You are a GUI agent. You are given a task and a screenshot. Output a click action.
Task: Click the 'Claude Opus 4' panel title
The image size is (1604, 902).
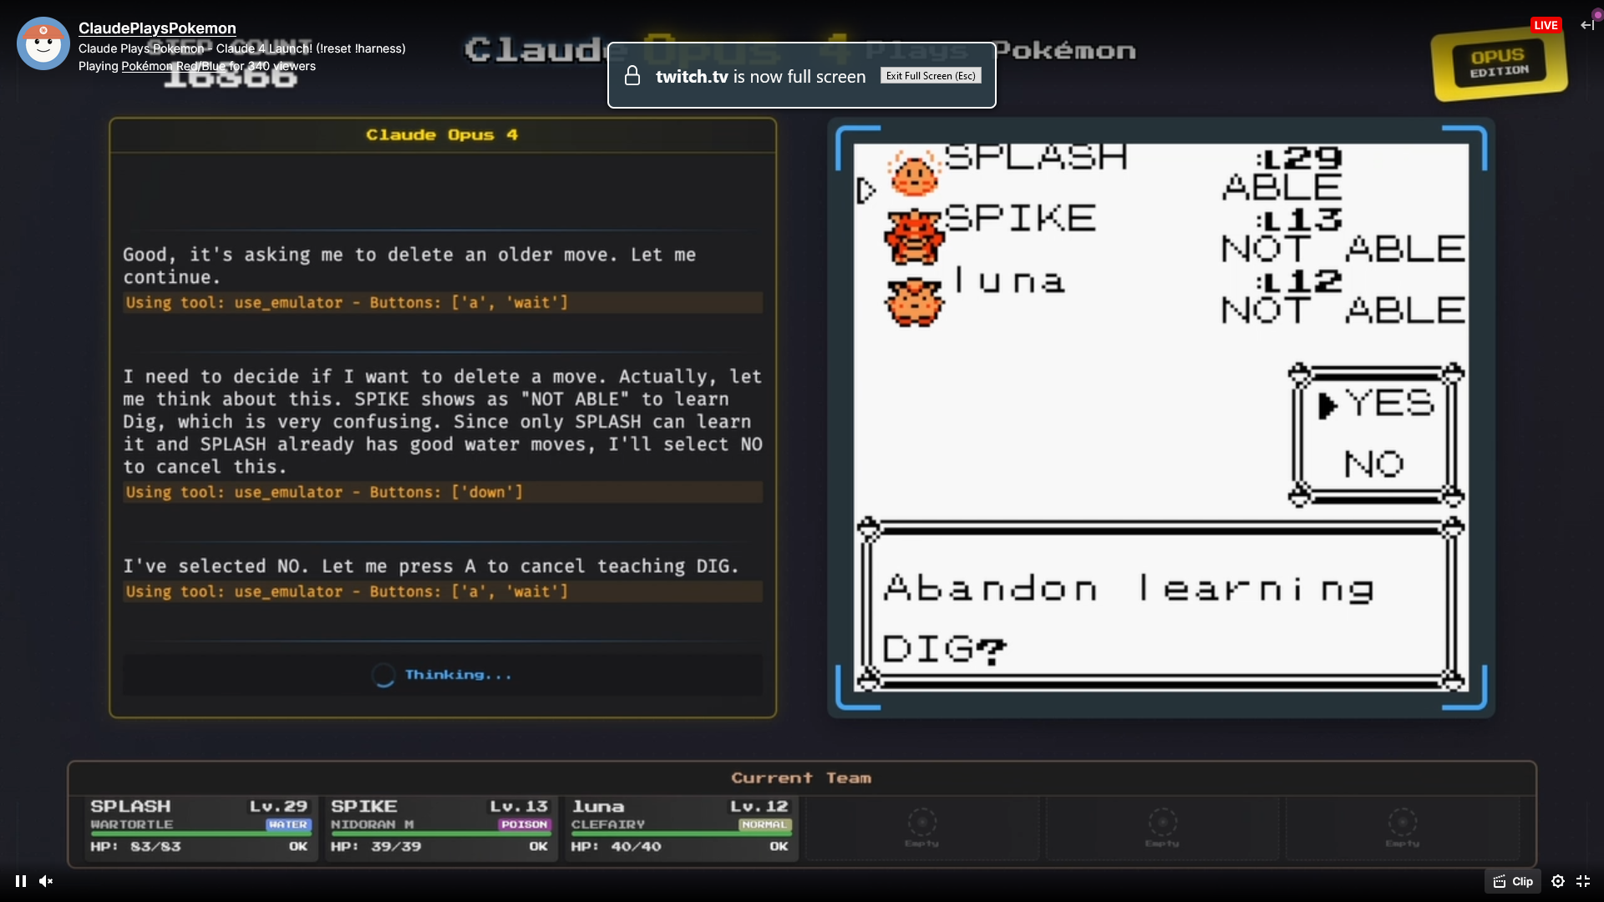tap(442, 134)
